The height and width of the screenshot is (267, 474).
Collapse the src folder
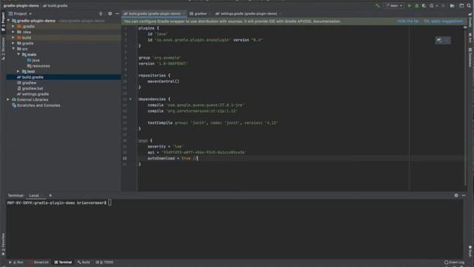click(13, 49)
